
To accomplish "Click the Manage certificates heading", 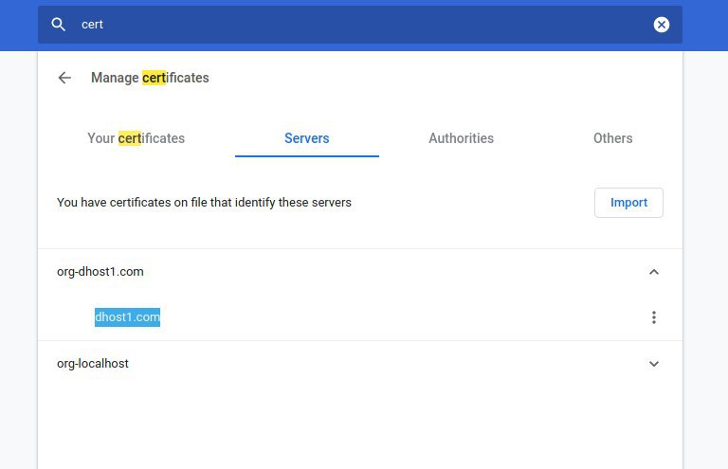I will click(x=150, y=78).
